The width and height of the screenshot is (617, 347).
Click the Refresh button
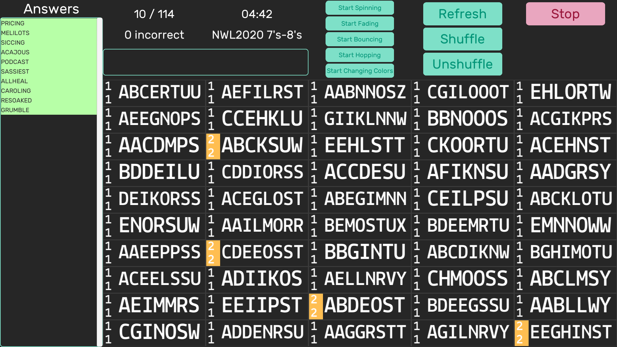tap(462, 14)
